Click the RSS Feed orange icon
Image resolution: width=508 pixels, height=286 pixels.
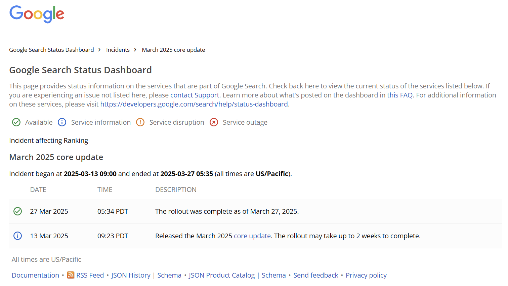tap(71, 275)
